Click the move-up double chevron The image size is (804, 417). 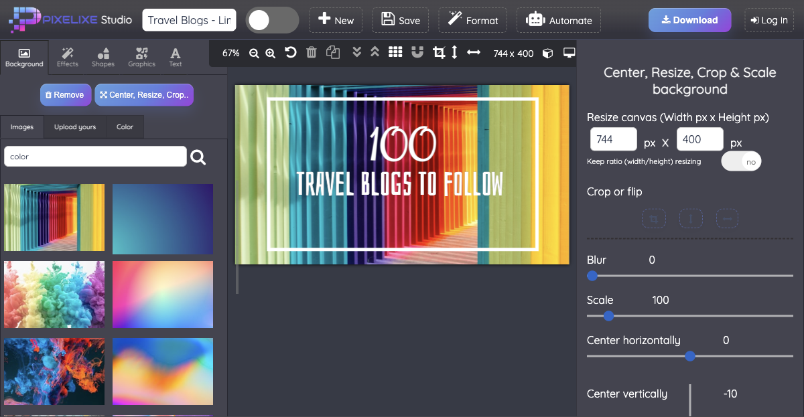pos(375,52)
